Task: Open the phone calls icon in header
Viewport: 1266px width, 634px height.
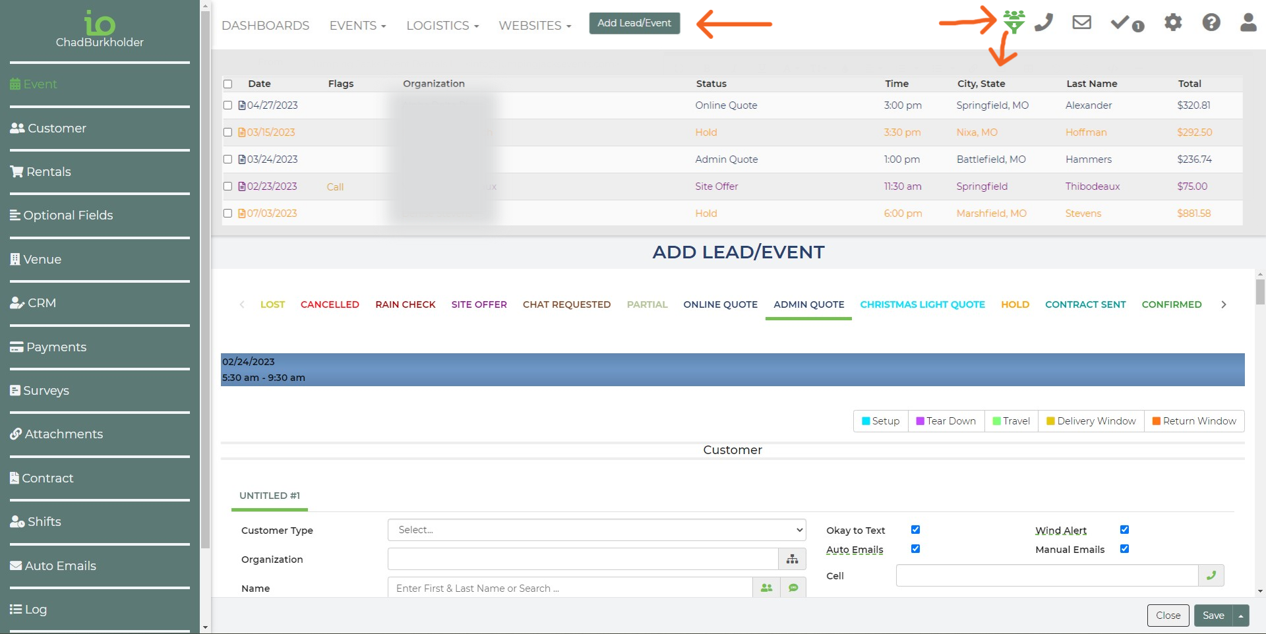Action: tap(1044, 22)
